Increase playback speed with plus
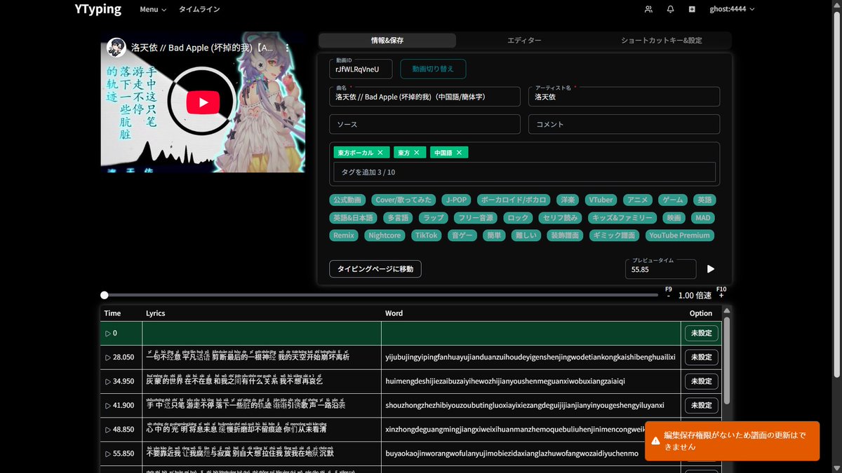842x473 pixels. pyautogui.click(x=721, y=295)
